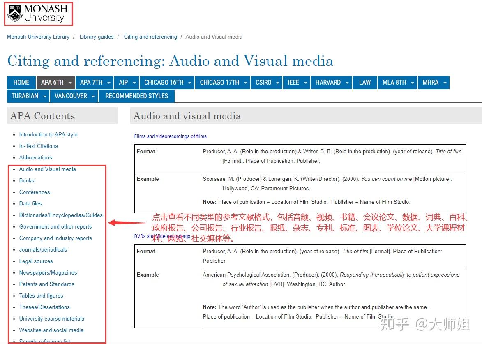This screenshot has height=344, width=482.
Task: Open the Theses/Dissertations link
Action: pyautogui.click(x=44, y=307)
